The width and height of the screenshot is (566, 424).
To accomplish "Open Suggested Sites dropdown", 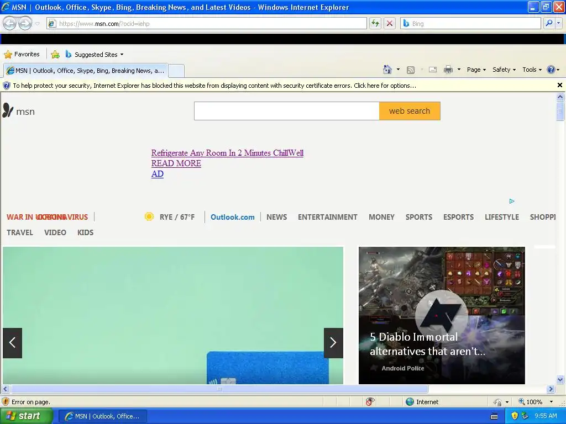I will pyautogui.click(x=95, y=55).
